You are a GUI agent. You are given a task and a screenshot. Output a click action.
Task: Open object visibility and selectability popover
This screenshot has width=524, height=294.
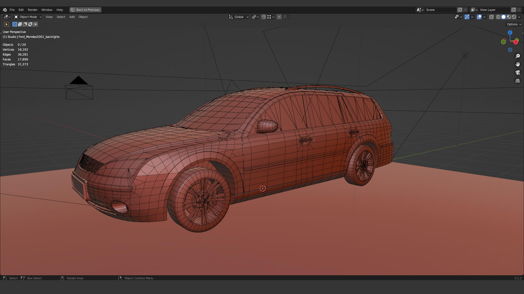point(458,17)
